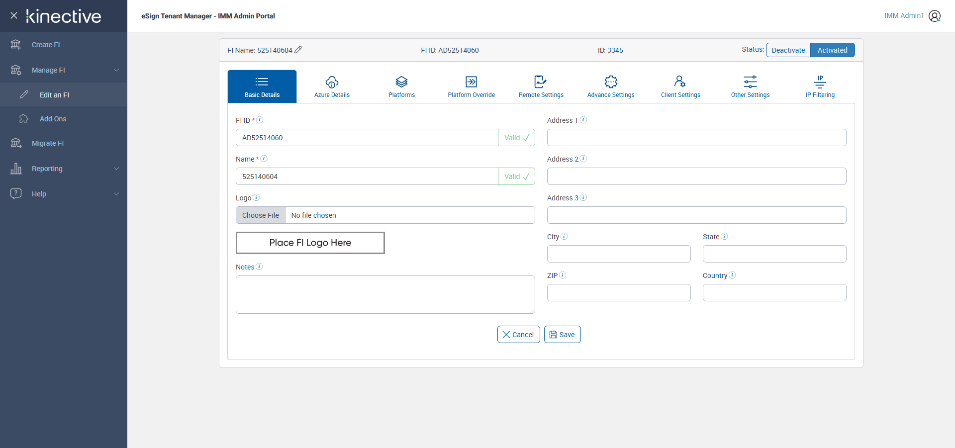Open Create FI from sidebar
Screen dimensions: 955x448
pos(46,45)
